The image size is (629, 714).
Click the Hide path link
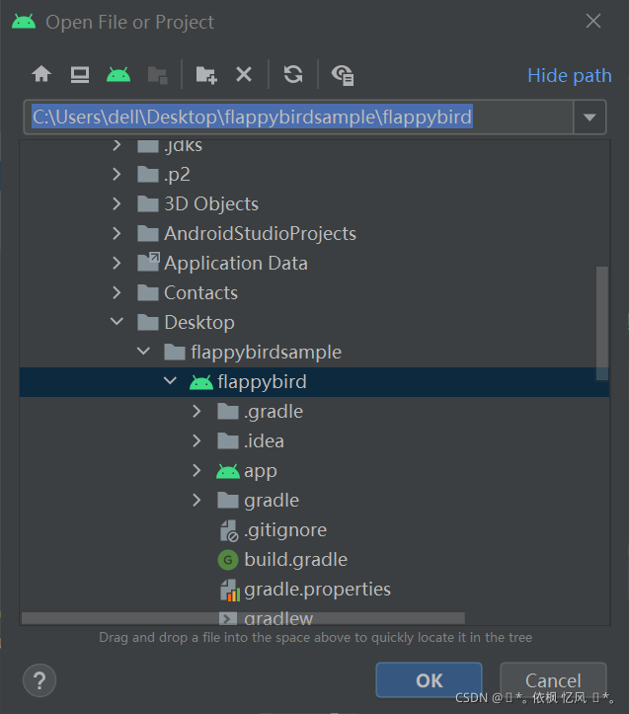click(x=570, y=76)
